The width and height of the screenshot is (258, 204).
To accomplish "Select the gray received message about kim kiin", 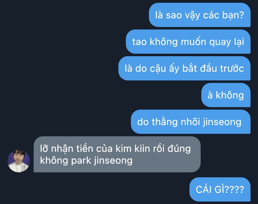I will [x=117, y=154].
